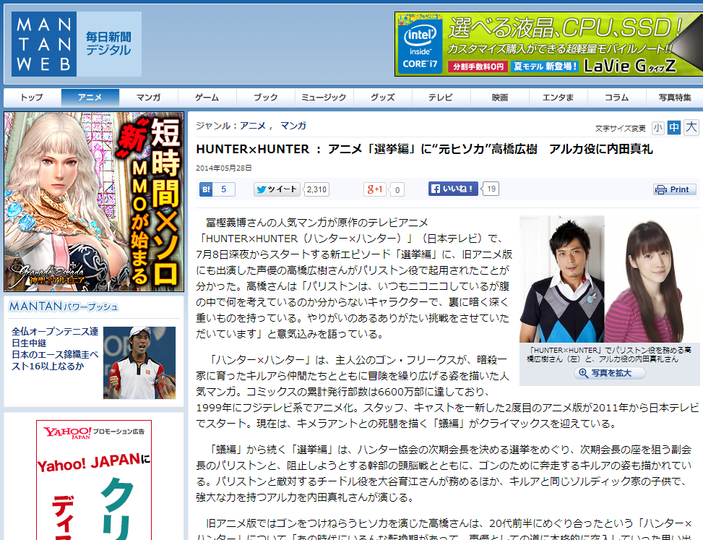Open the マンガ nav tab
Image resolution: width=703 pixels, height=540 pixels.
149,98
